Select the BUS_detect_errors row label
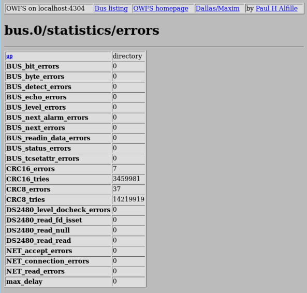This screenshot has width=307, height=293. (39, 86)
